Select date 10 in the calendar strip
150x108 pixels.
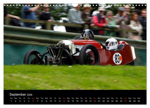coord(51,101)
